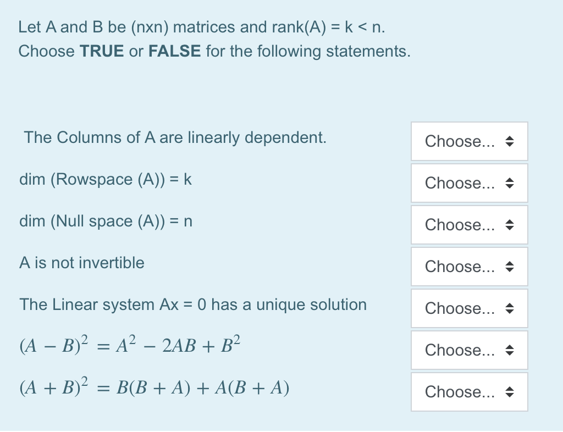Click the 'Choose...' label on the second selector
The width and height of the screenshot is (563, 432).
click(x=460, y=183)
